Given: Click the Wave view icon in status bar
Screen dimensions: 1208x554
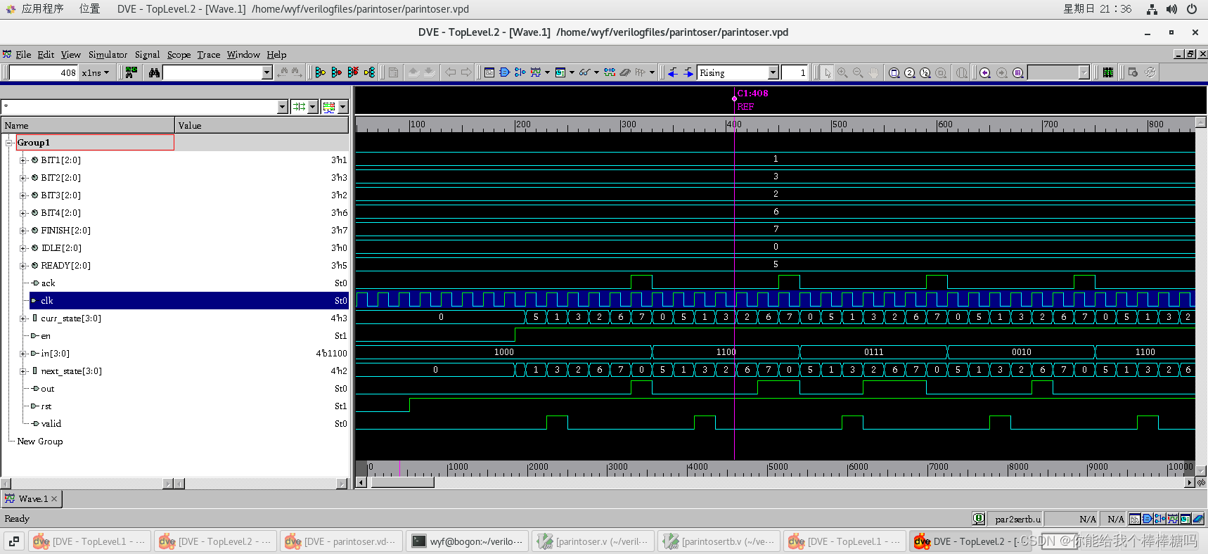Looking at the screenshot, I should tap(1173, 519).
